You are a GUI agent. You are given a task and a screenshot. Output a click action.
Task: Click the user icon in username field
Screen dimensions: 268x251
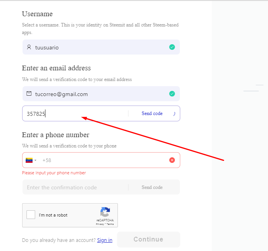click(x=29, y=47)
